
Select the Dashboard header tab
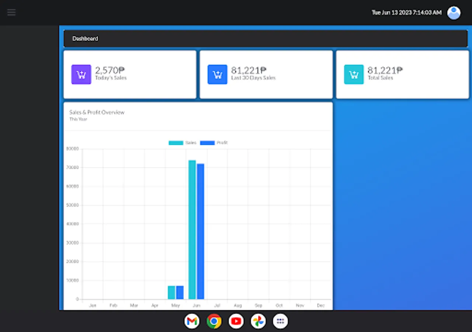(x=85, y=39)
